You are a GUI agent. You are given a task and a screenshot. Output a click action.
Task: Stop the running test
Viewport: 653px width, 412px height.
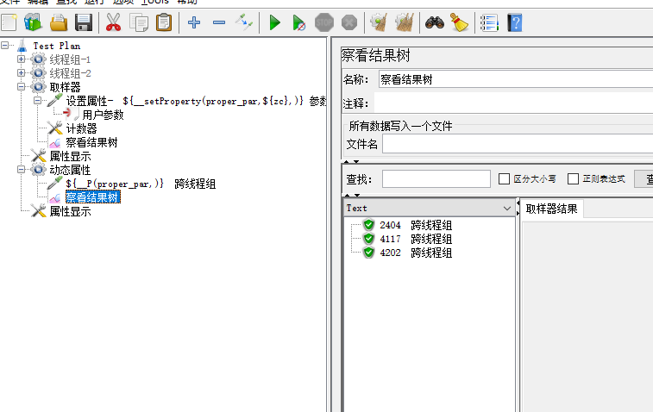click(x=324, y=22)
